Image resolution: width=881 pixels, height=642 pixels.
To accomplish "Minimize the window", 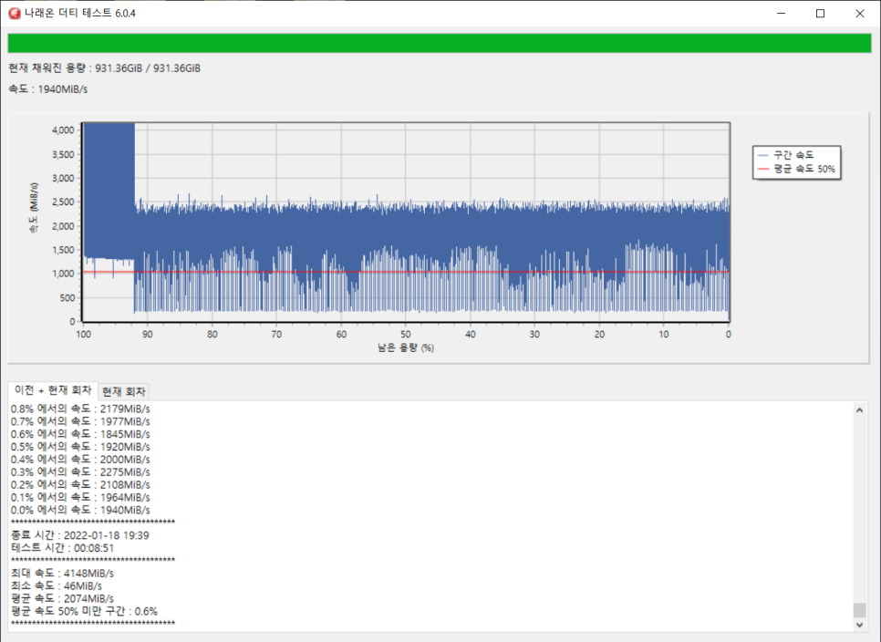I will click(781, 14).
